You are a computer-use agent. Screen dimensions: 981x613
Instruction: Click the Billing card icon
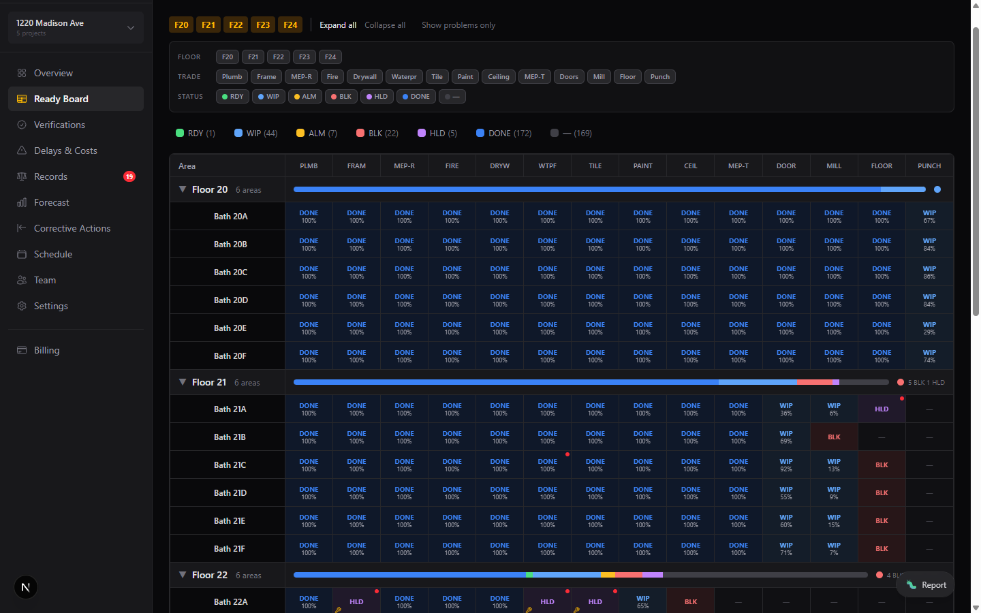(x=22, y=350)
